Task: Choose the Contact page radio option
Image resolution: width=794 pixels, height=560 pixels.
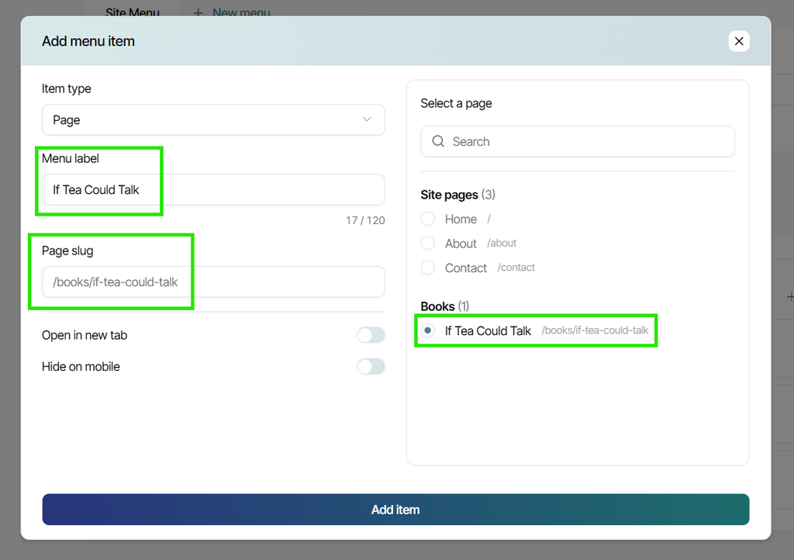Action: tap(428, 268)
